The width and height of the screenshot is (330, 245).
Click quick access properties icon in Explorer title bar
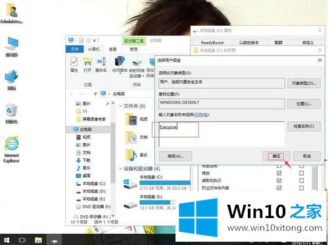[x=82, y=40]
